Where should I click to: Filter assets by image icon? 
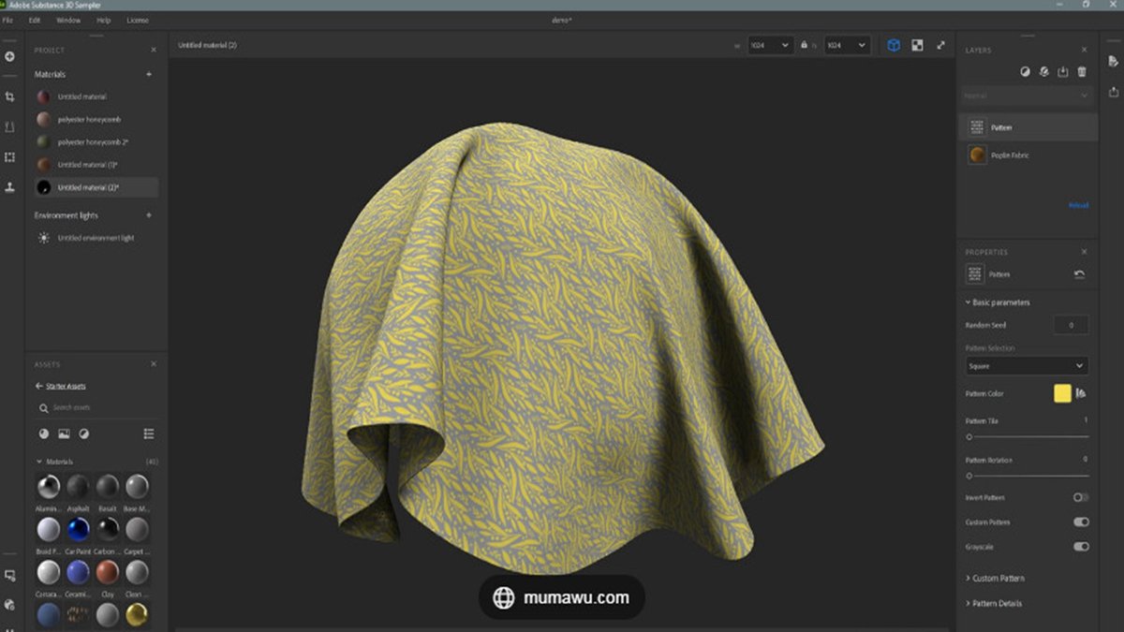pos(64,434)
